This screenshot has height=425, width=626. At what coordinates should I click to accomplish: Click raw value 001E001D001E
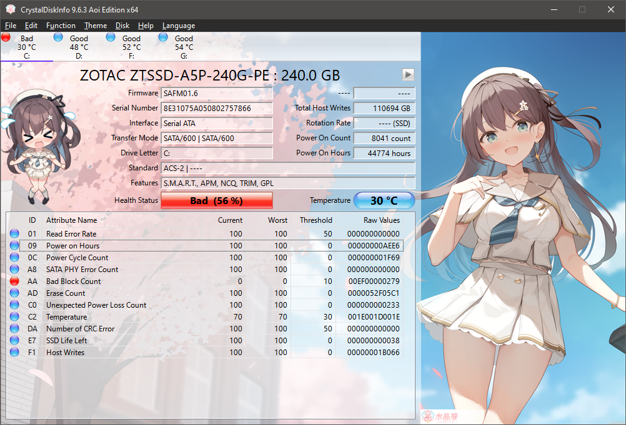374,317
